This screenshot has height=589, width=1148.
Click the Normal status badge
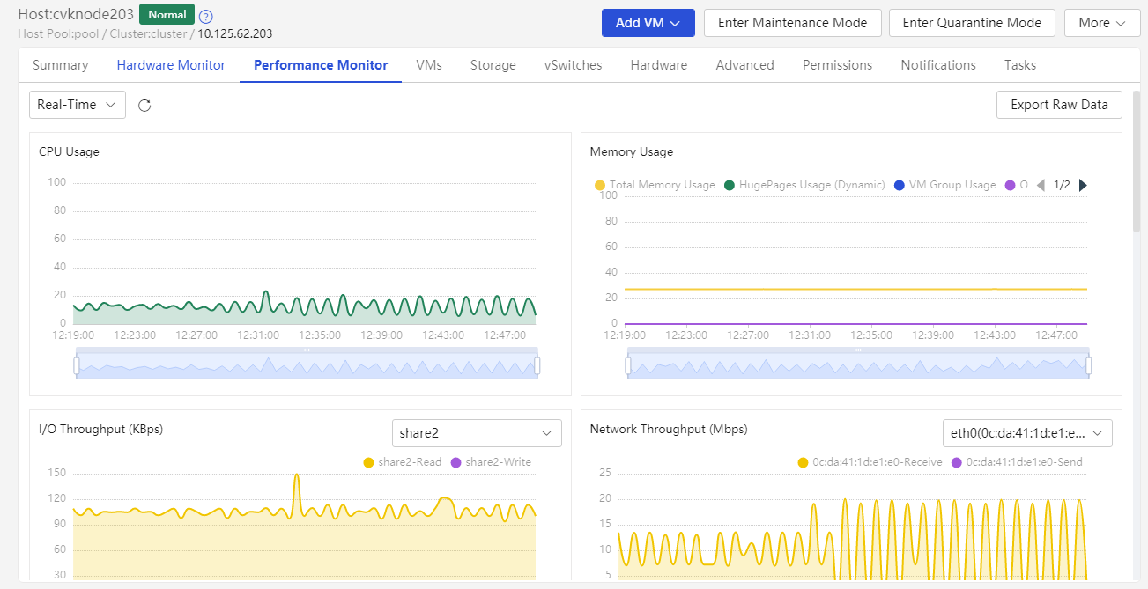[x=167, y=15]
